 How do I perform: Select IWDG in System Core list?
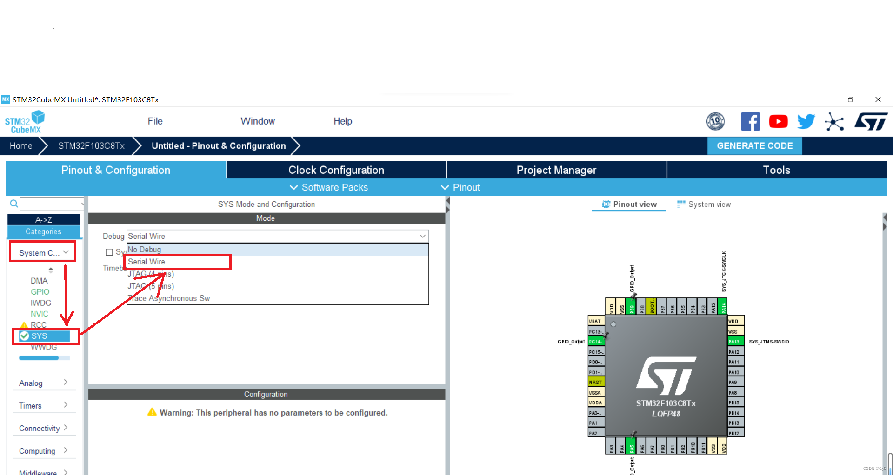[x=41, y=303]
